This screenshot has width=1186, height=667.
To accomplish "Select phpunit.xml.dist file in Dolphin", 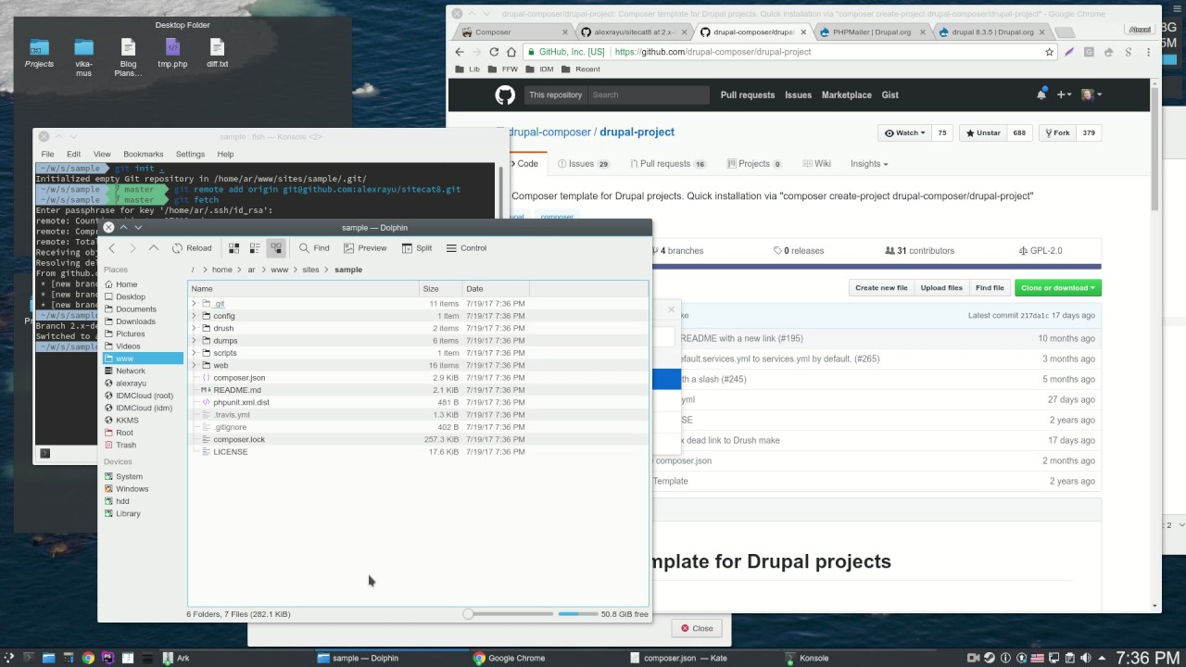I will click(x=241, y=402).
